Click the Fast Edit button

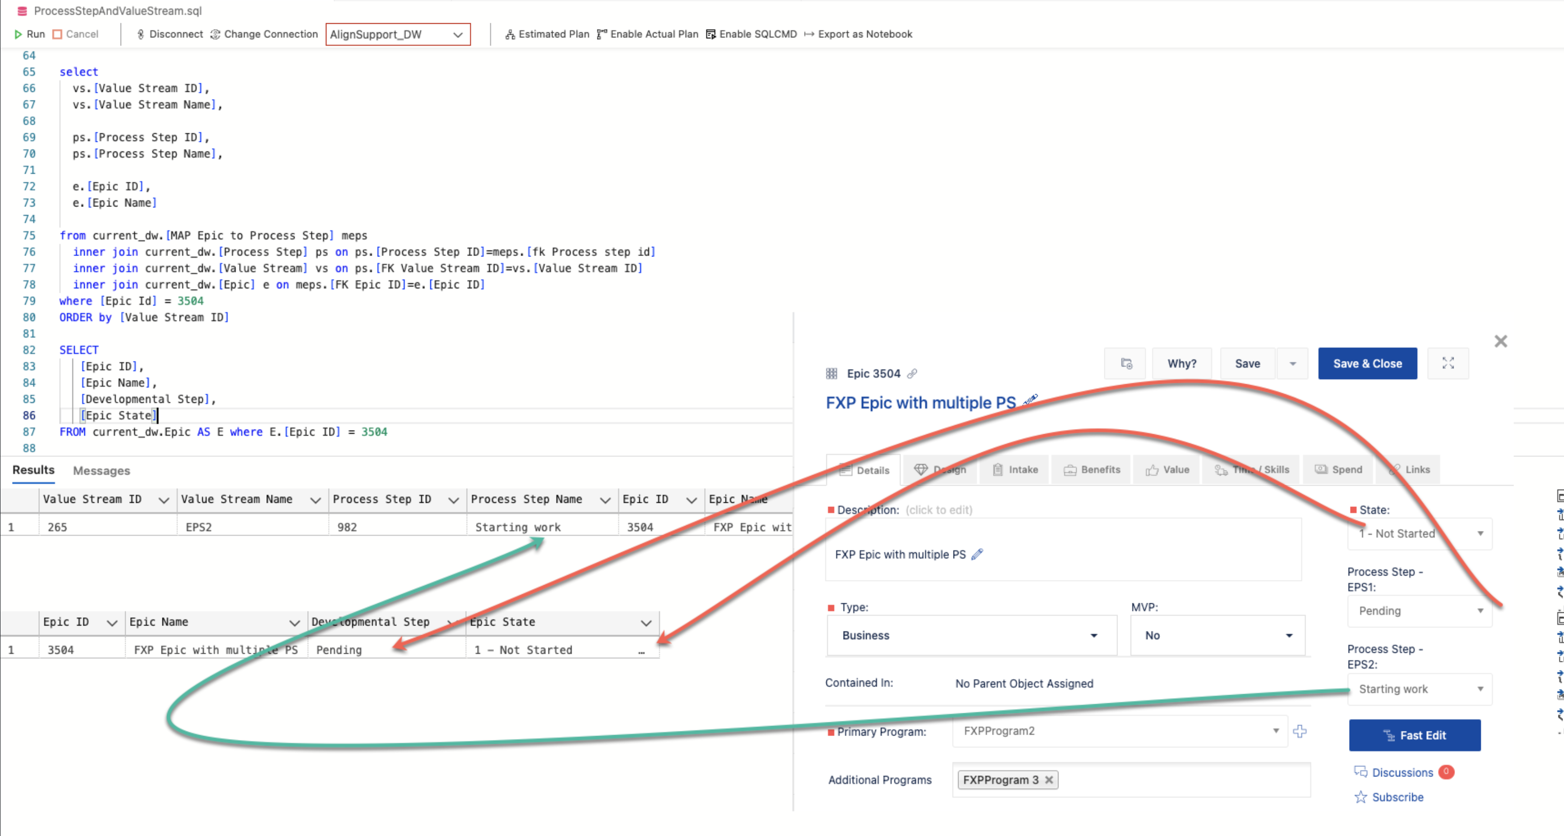[1414, 735]
